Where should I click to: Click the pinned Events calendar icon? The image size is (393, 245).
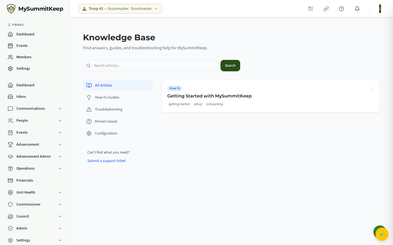point(10,46)
